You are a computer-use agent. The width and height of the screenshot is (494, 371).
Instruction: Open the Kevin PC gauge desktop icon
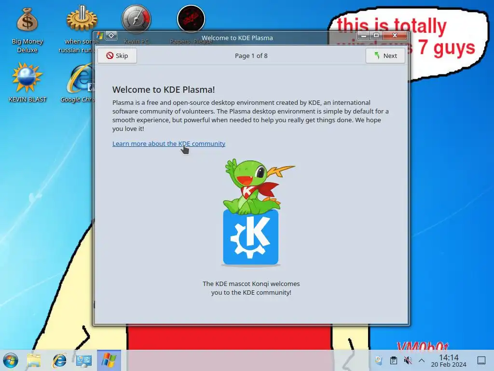click(x=136, y=19)
